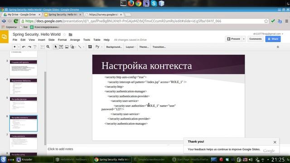Open the Insert menu
This screenshot has height=163, width=290.
click(x=41, y=40)
